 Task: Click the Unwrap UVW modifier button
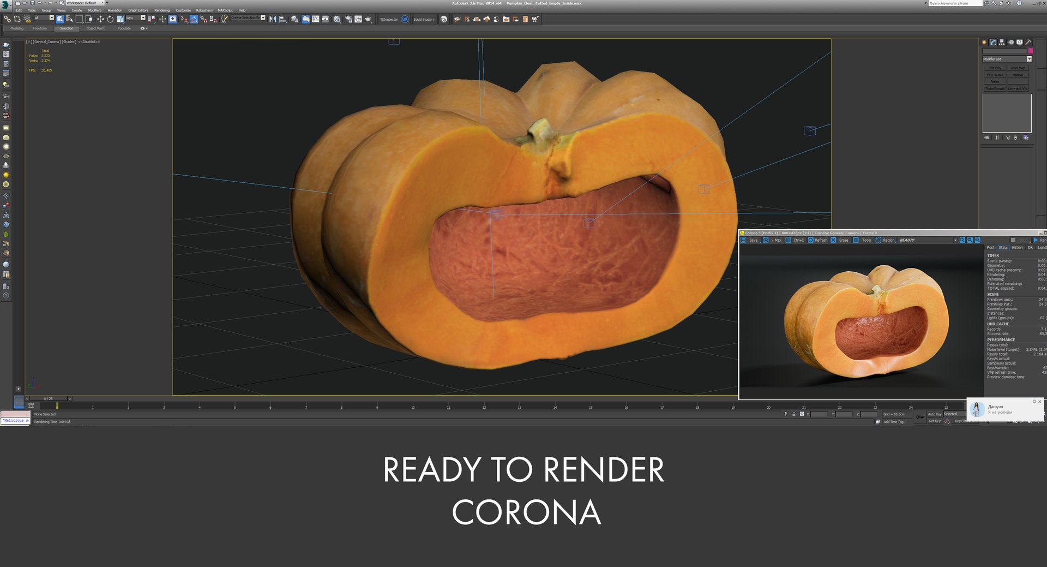coord(1018,88)
